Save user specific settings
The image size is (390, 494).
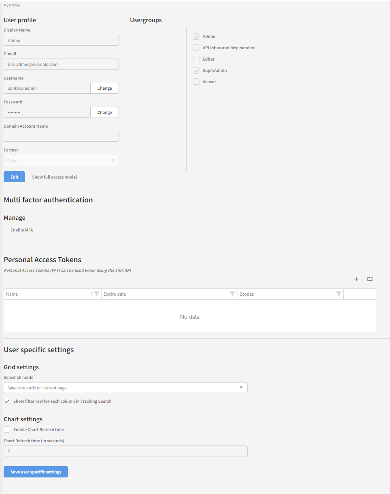36,472
